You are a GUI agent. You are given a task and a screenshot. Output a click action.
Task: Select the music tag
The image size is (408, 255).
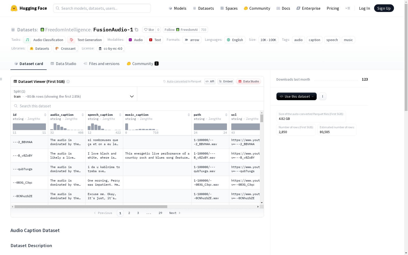[x=348, y=40]
